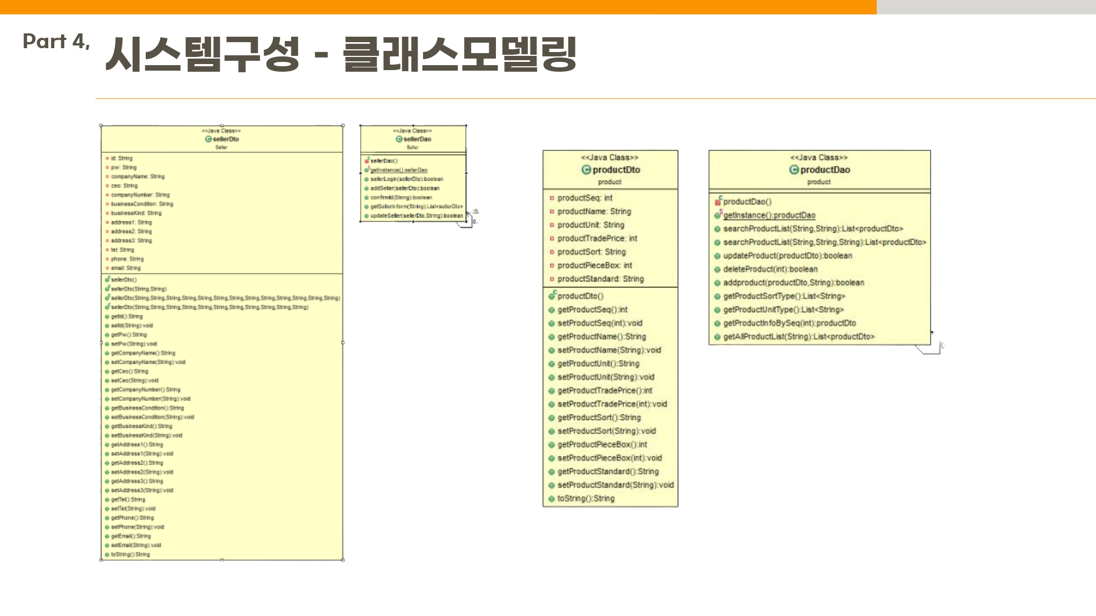This screenshot has width=1096, height=616.
Task: Click the static method icon beside getInstance():productDao
Action: [x=718, y=215]
